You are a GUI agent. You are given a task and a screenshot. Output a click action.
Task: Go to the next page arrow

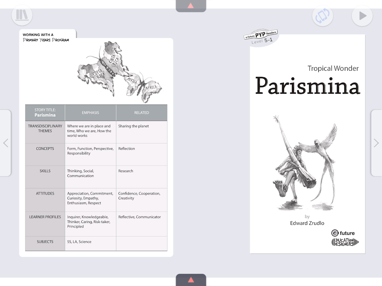[376, 143]
